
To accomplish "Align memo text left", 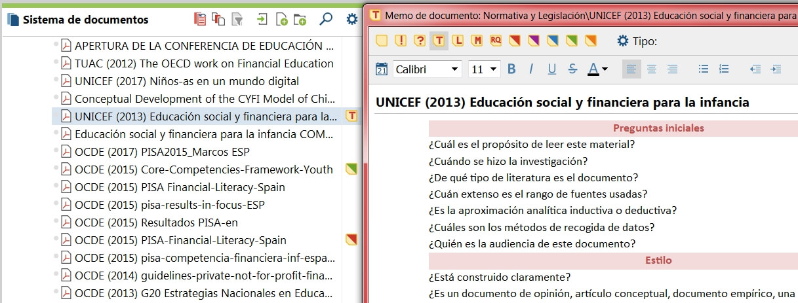I will [x=631, y=69].
